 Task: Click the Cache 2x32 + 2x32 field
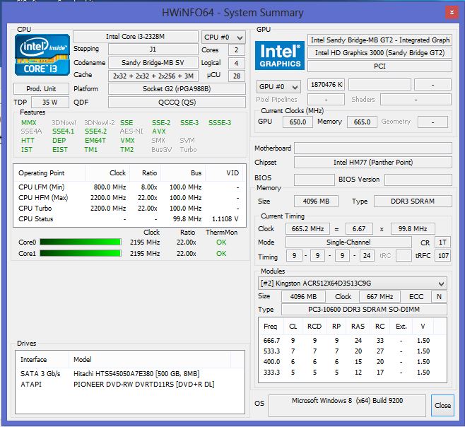click(x=153, y=76)
